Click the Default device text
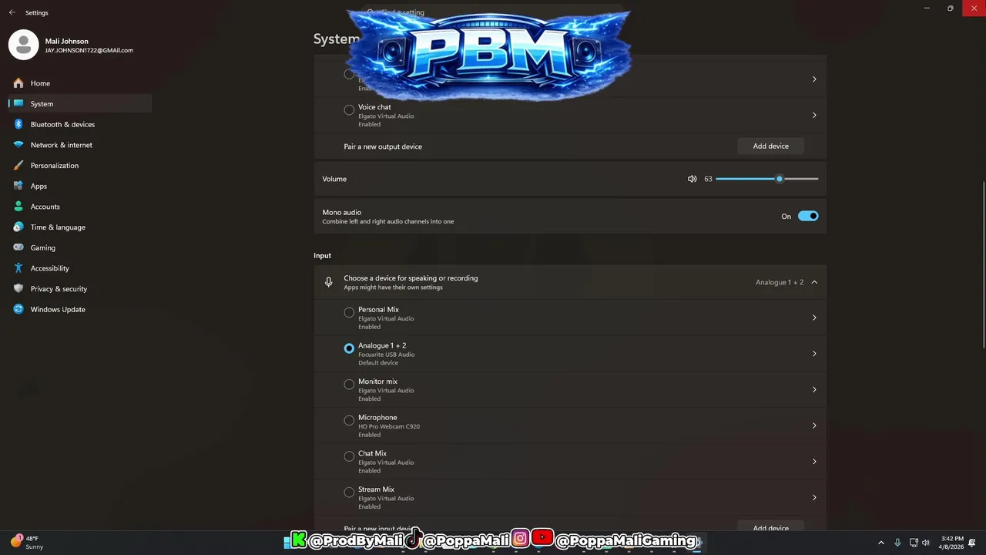986x555 pixels. 377,363
